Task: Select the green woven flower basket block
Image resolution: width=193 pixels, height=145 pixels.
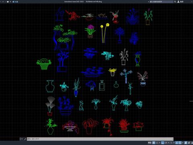Action: click(x=44, y=64)
